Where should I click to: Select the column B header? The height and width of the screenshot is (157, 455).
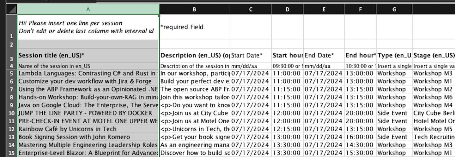194,9
